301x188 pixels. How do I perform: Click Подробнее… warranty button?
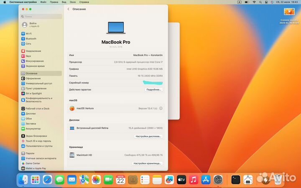pyautogui.click(x=153, y=89)
